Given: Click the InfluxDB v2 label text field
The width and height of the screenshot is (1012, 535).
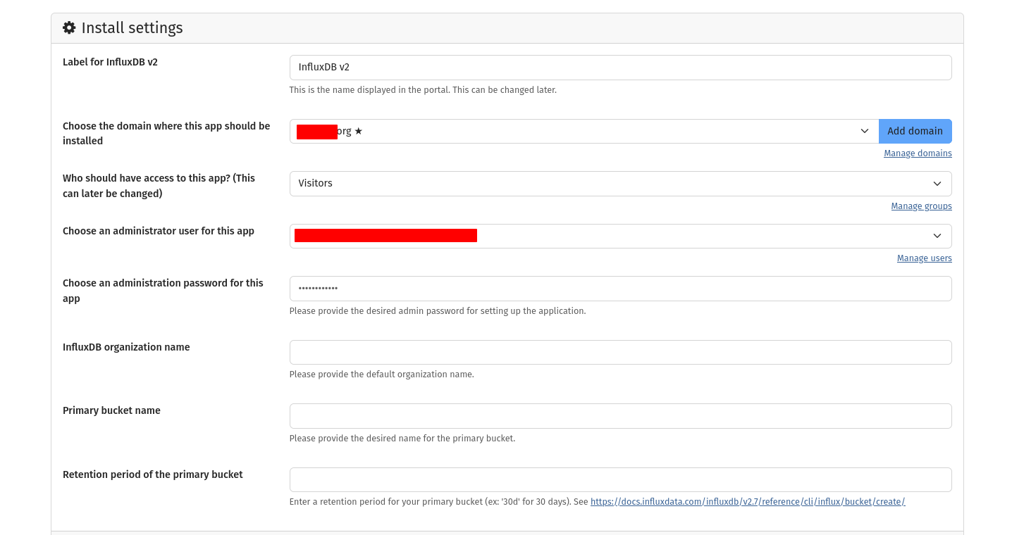Looking at the screenshot, I should click(x=620, y=68).
